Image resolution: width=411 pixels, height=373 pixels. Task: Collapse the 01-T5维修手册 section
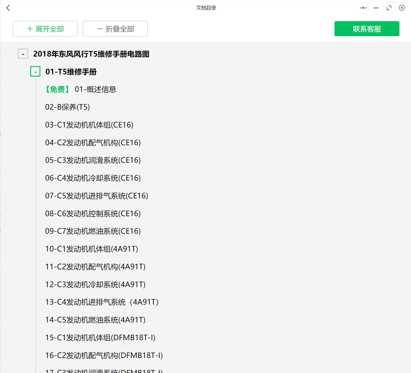click(35, 71)
